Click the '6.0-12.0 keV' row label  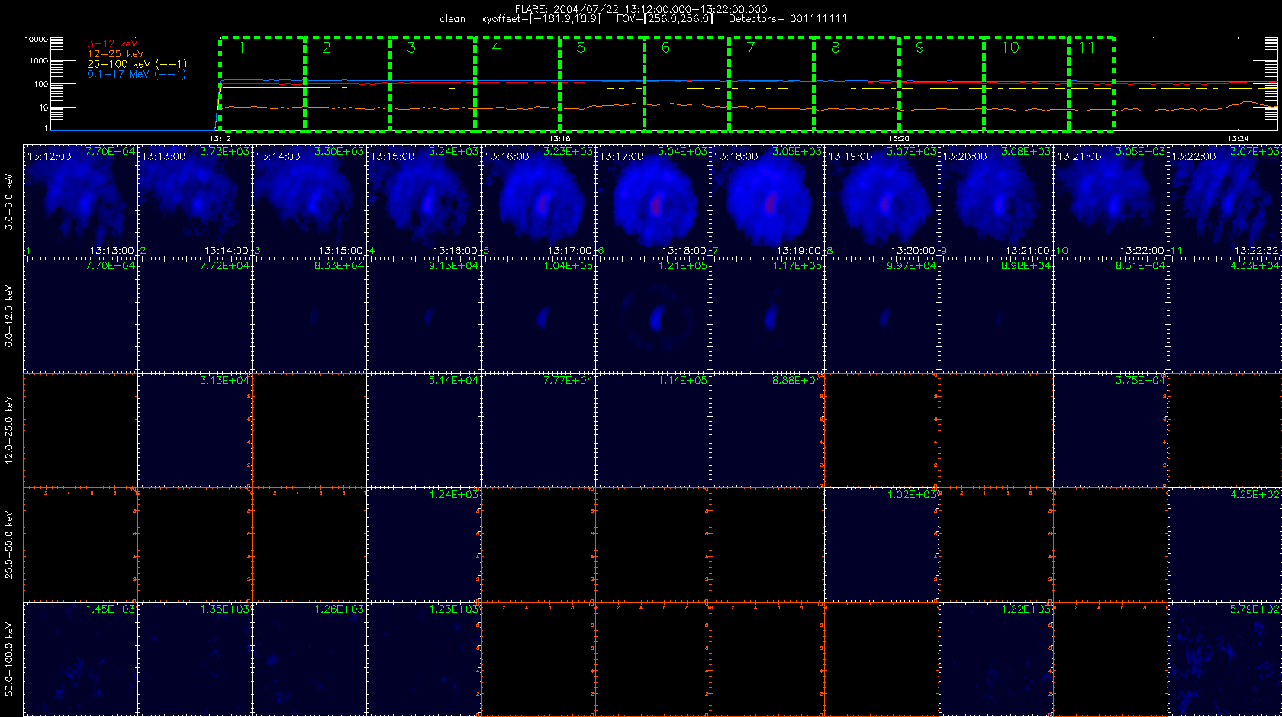pyautogui.click(x=9, y=316)
